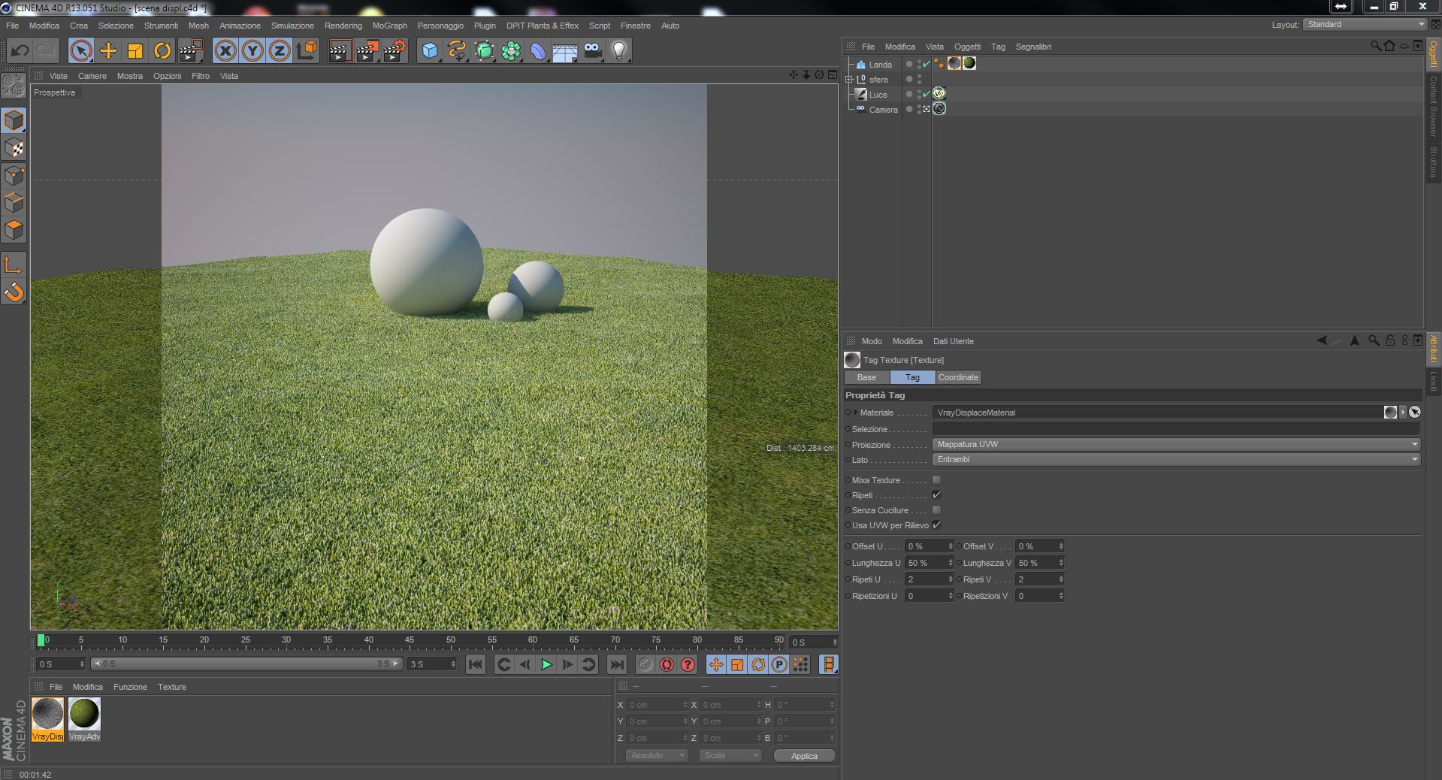Select the Rotate tool in toolbar
Screen dimensions: 1442x780
click(162, 51)
